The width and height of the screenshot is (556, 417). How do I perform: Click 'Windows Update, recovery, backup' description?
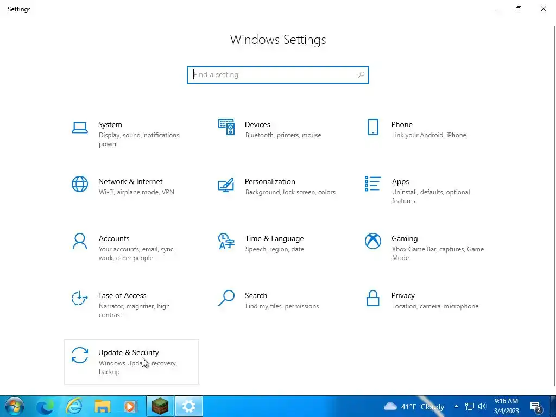coord(137,368)
